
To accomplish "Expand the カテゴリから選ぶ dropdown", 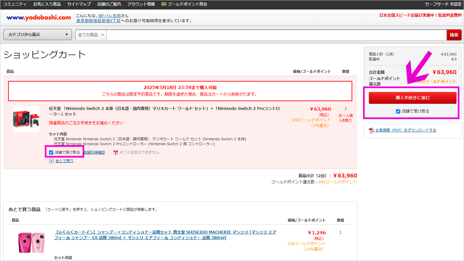I will (x=38, y=35).
